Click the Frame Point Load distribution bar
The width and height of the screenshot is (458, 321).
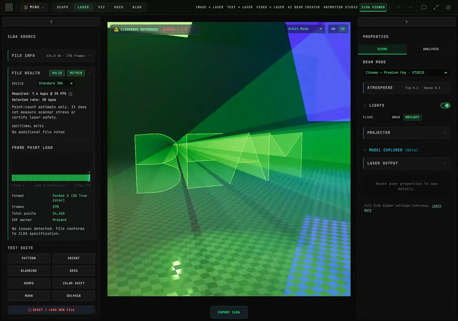(51, 178)
